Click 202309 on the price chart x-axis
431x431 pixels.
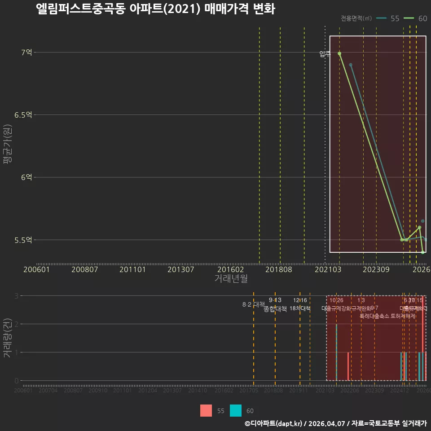pos(376,269)
